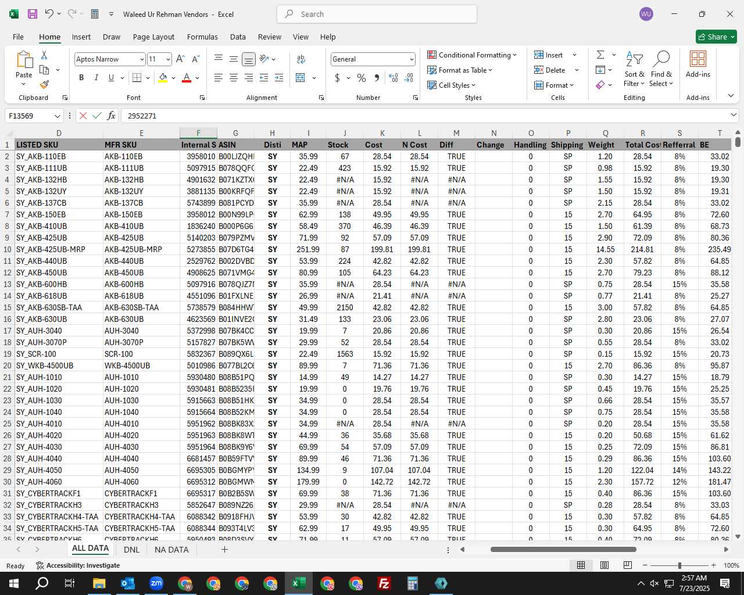This screenshot has width=744, height=595.
Task: Click the Undo arrow icon
Action: click(49, 14)
